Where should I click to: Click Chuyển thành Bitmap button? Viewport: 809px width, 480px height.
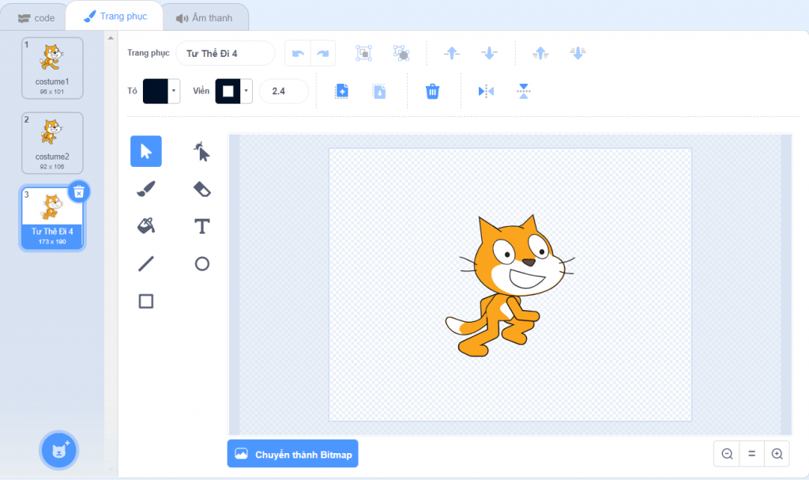(x=292, y=454)
